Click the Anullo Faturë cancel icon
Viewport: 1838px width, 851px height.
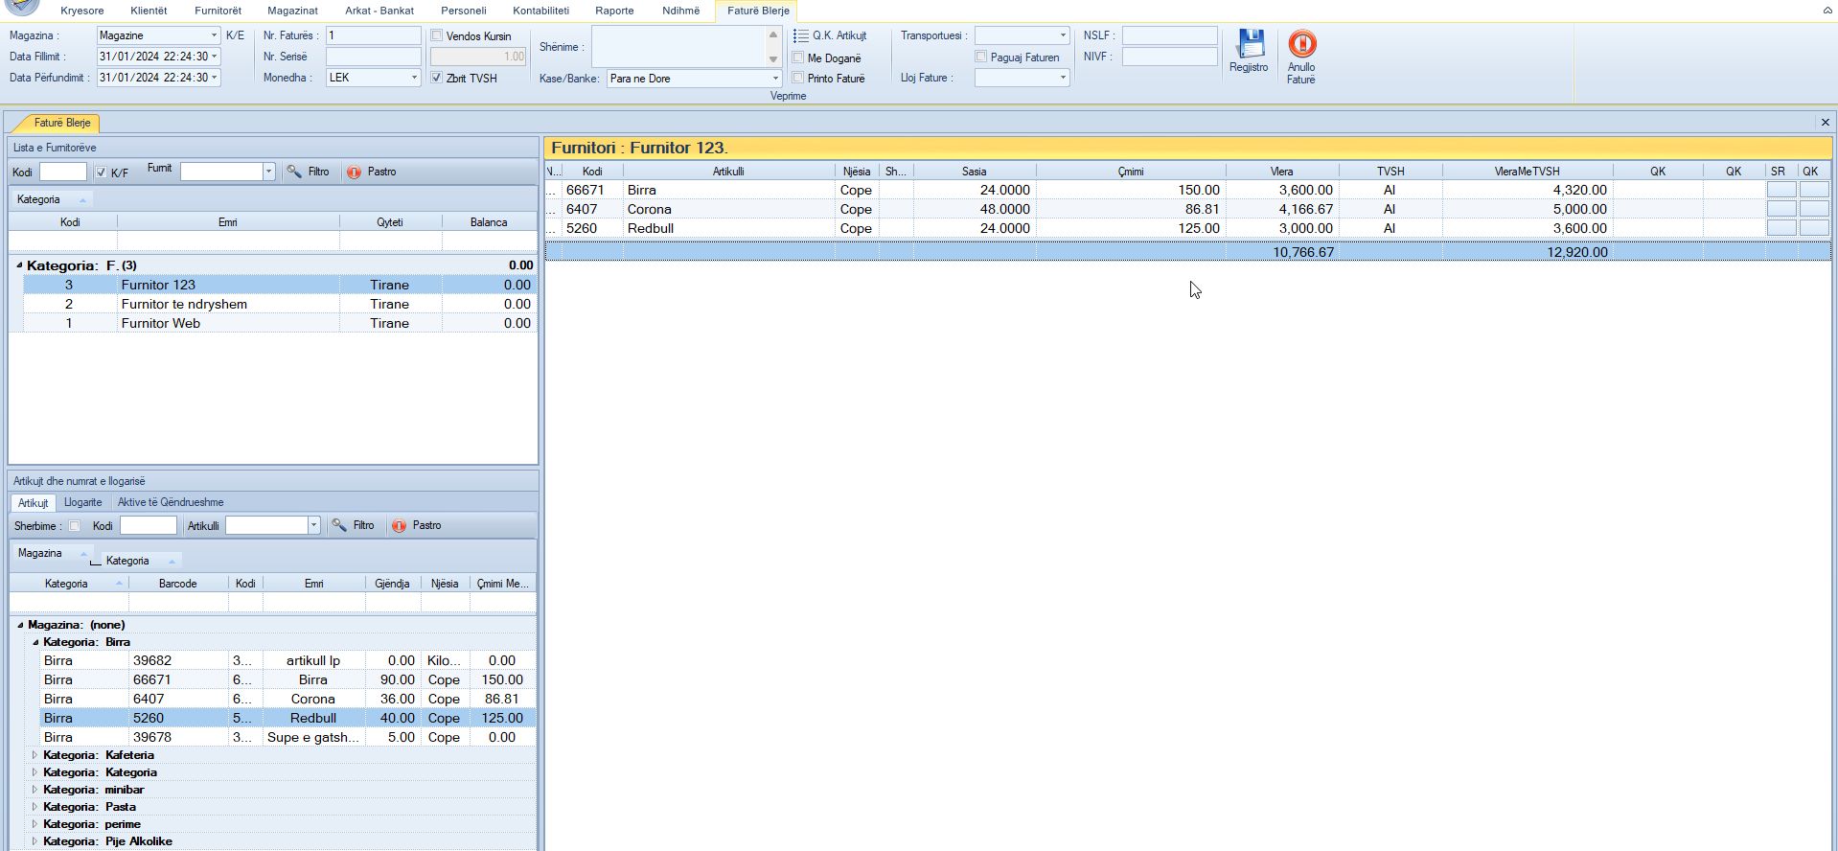1301,45
